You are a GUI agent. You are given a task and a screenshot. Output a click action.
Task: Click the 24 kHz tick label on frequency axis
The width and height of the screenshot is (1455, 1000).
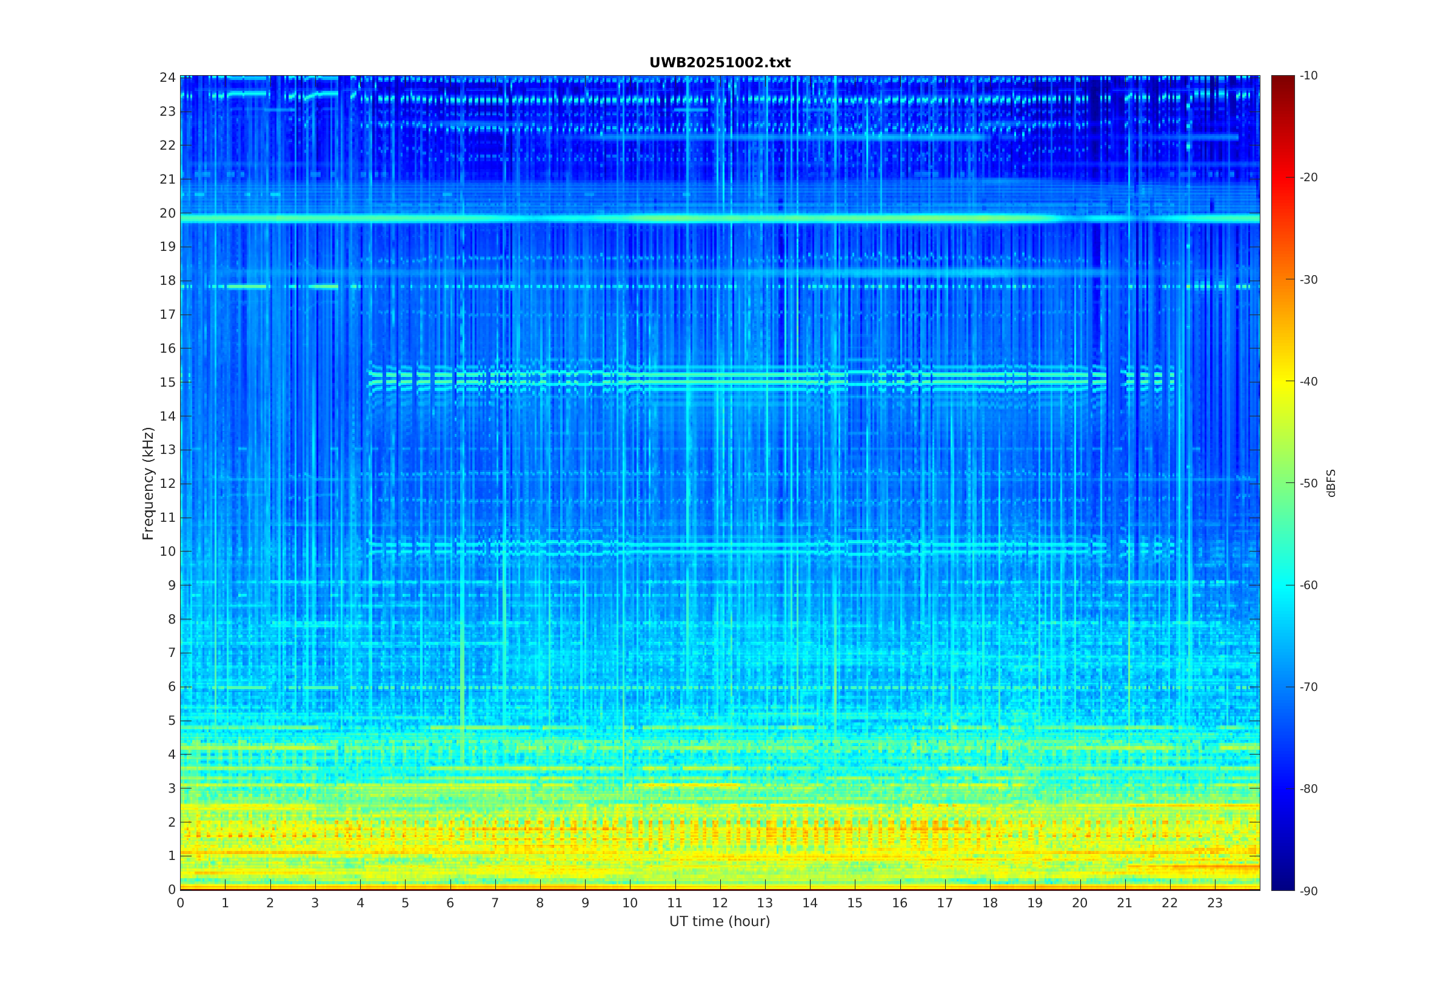[x=167, y=78]
